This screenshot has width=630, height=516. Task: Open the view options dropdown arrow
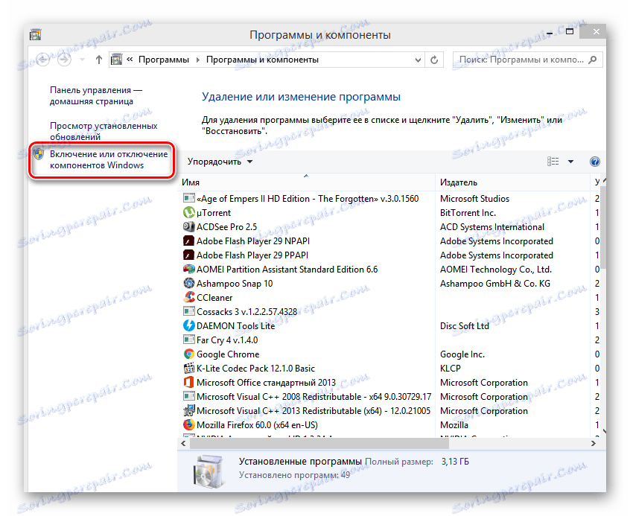pos(570,162)
